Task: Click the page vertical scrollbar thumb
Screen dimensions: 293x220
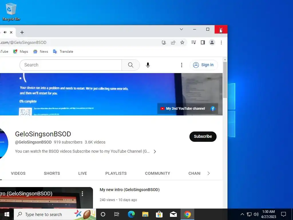Action: 225,80
